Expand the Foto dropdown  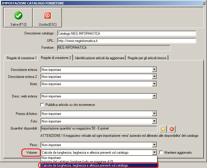154,121
